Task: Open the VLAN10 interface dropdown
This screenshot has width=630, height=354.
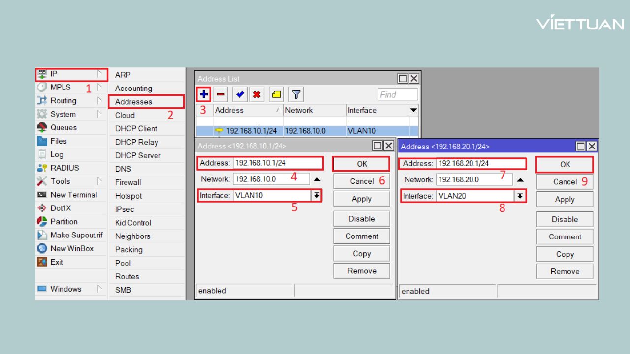Action: 316,196
